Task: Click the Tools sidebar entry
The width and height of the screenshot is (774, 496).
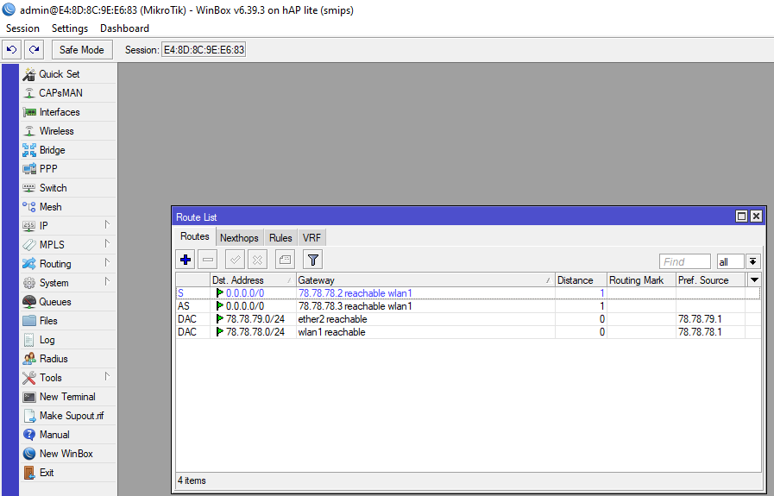Action: point(68,378)
